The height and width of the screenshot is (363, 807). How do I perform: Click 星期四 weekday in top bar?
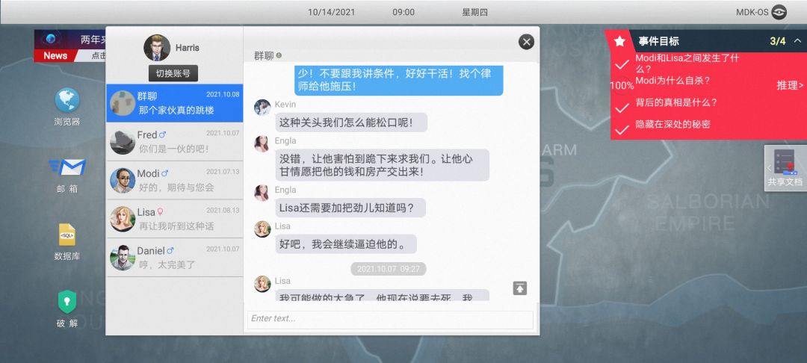(474, 12)
